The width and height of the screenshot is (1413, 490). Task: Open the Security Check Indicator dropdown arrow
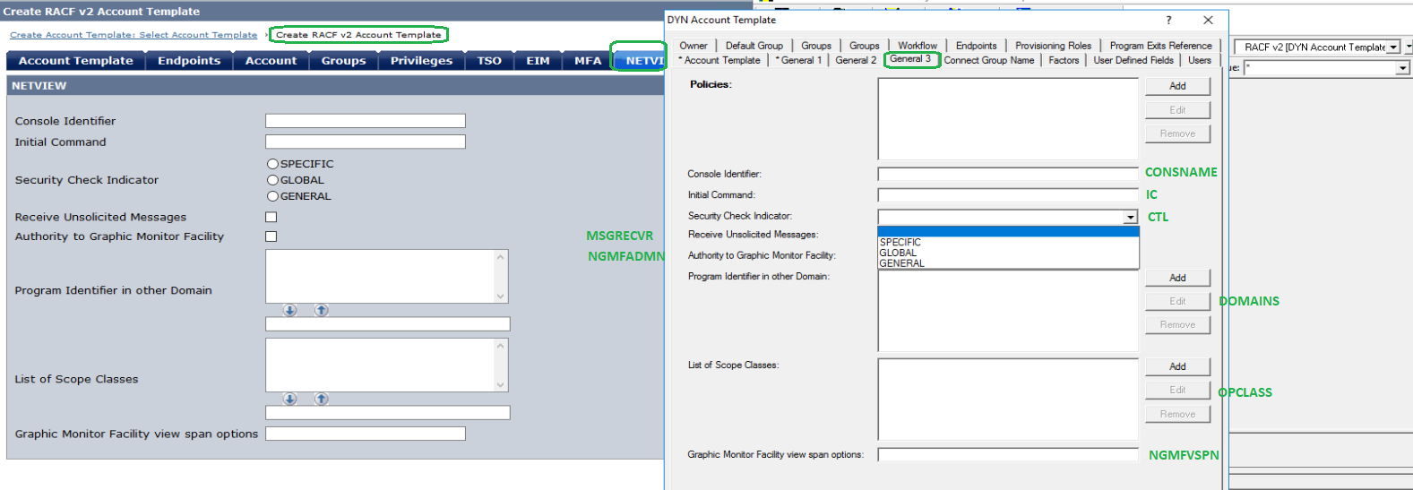[1131, 217]
